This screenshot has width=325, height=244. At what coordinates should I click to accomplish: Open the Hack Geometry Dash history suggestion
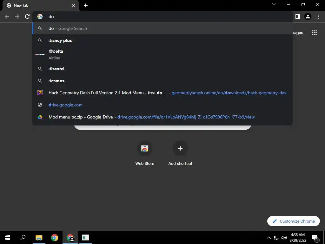click(x=162, y=93)
